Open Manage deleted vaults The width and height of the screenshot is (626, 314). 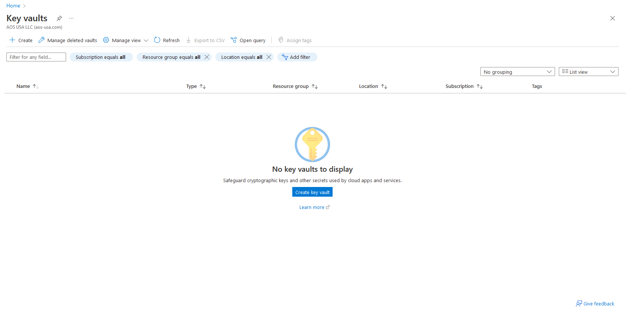point(68,40)
